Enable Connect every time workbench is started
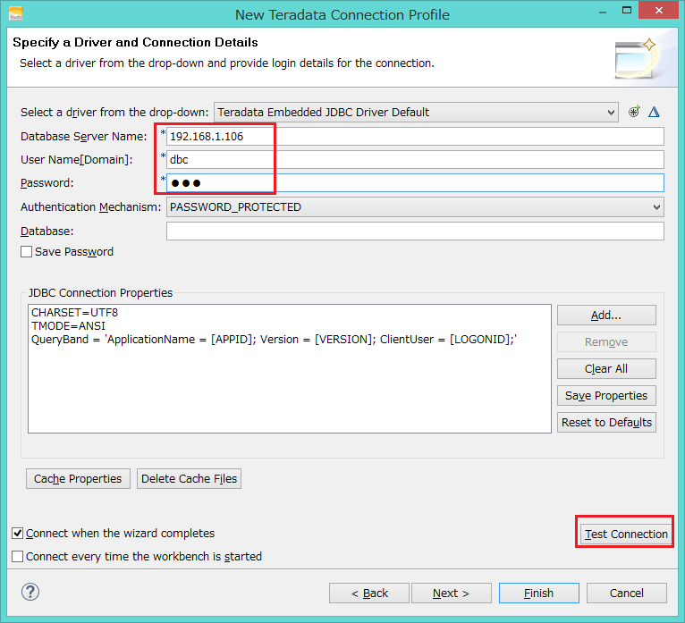This screenshot has width=685, height=623. click(x=18, y=556)
